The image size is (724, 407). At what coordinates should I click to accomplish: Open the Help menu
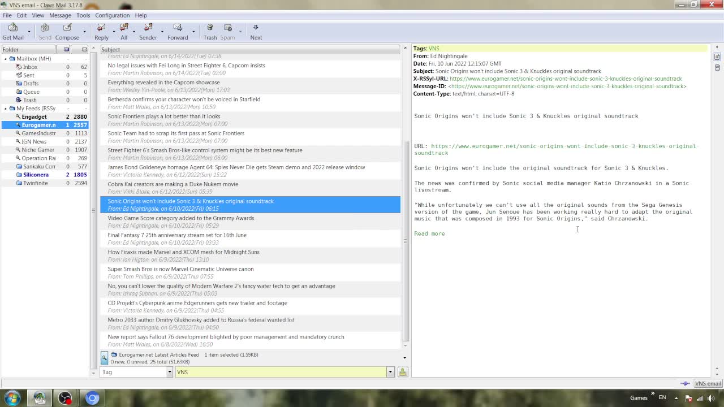pyautogui.click(x=141, y=15)
